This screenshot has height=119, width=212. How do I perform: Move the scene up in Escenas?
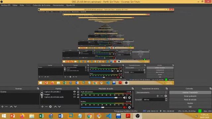[x=11, y=106]
